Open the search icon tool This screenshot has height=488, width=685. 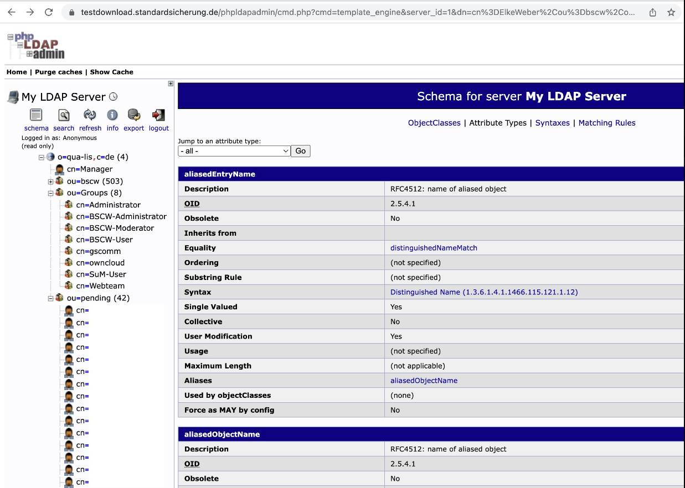pos(64,115)
